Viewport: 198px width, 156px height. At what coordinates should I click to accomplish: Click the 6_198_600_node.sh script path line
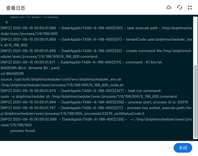tap(62, 85)
